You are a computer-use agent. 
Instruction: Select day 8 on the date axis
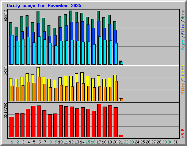click(50, 142)
